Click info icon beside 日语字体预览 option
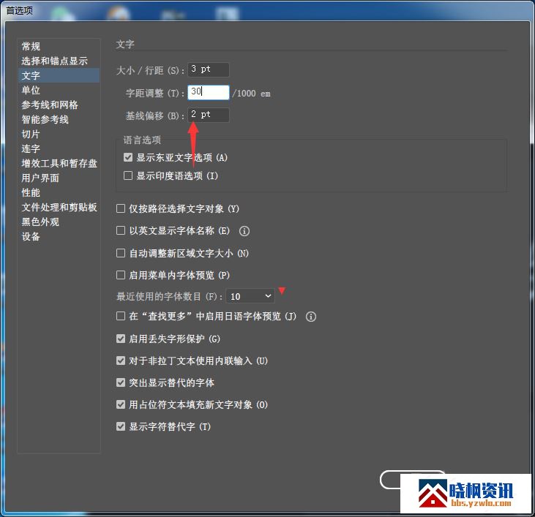The height and width of the screenshot is (517, 535). (x=311, y=317)
